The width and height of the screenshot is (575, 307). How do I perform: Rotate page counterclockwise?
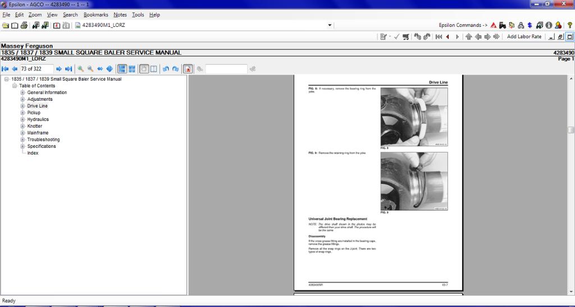tap(166, 69)
